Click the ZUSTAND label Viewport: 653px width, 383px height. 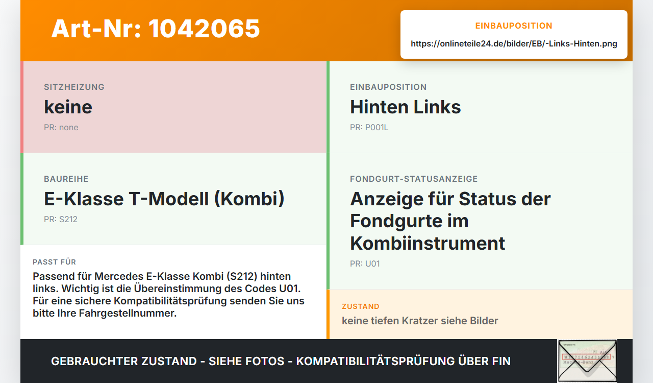click(x=361, y=307)
